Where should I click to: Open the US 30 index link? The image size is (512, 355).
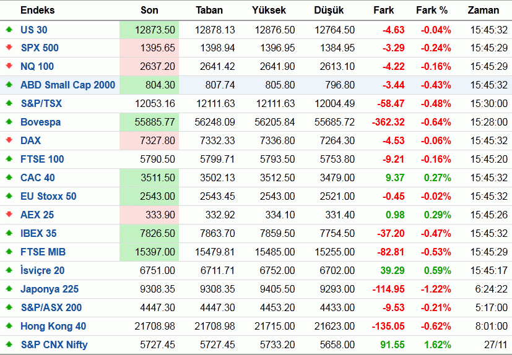(34, 30)
